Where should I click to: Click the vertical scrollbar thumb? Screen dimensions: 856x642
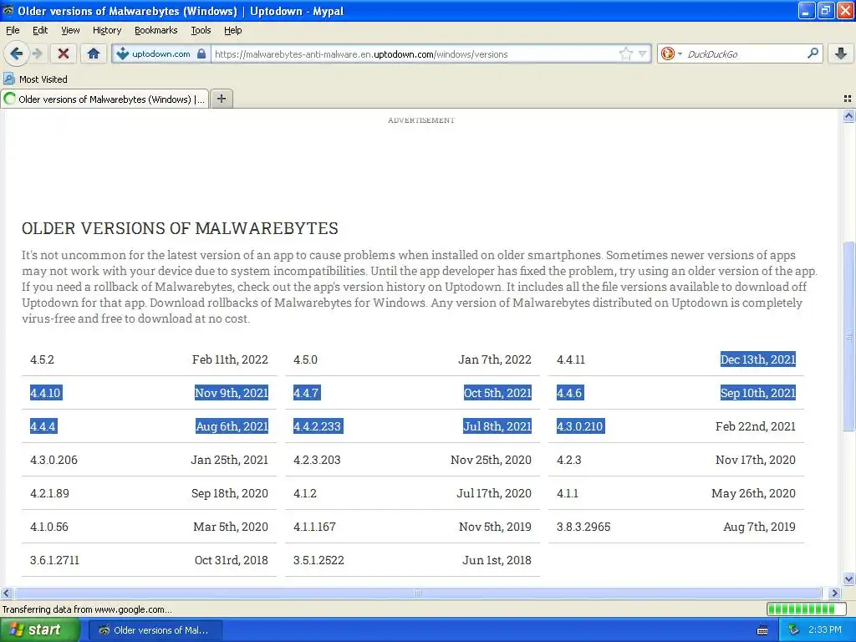click(848, 336)
